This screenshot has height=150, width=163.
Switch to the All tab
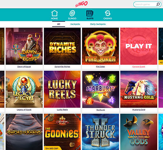59,24
